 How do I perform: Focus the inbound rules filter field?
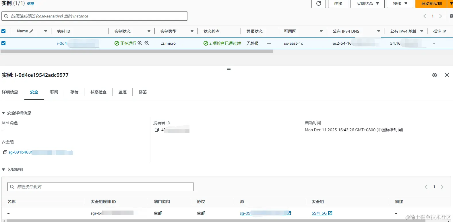click(100, 187)
